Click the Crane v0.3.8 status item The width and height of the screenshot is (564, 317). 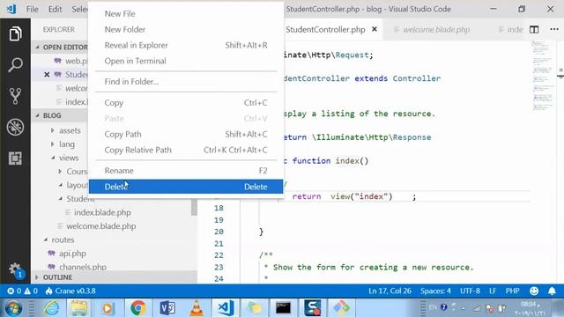pos(70,291)
